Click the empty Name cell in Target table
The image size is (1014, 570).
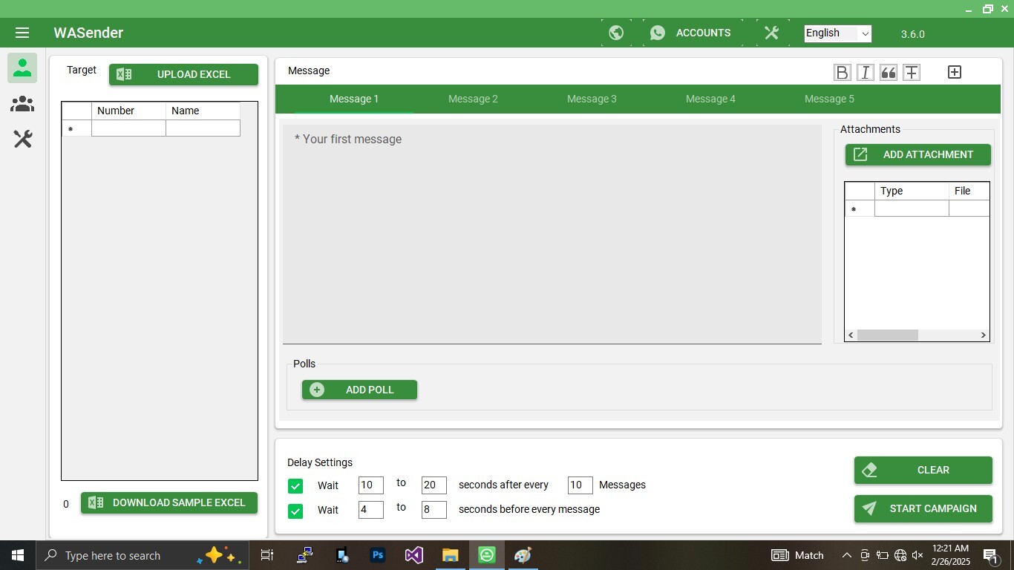203,128
